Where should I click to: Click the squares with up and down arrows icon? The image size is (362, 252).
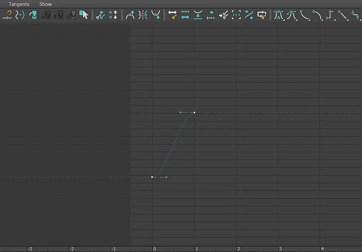pos(113,15)
